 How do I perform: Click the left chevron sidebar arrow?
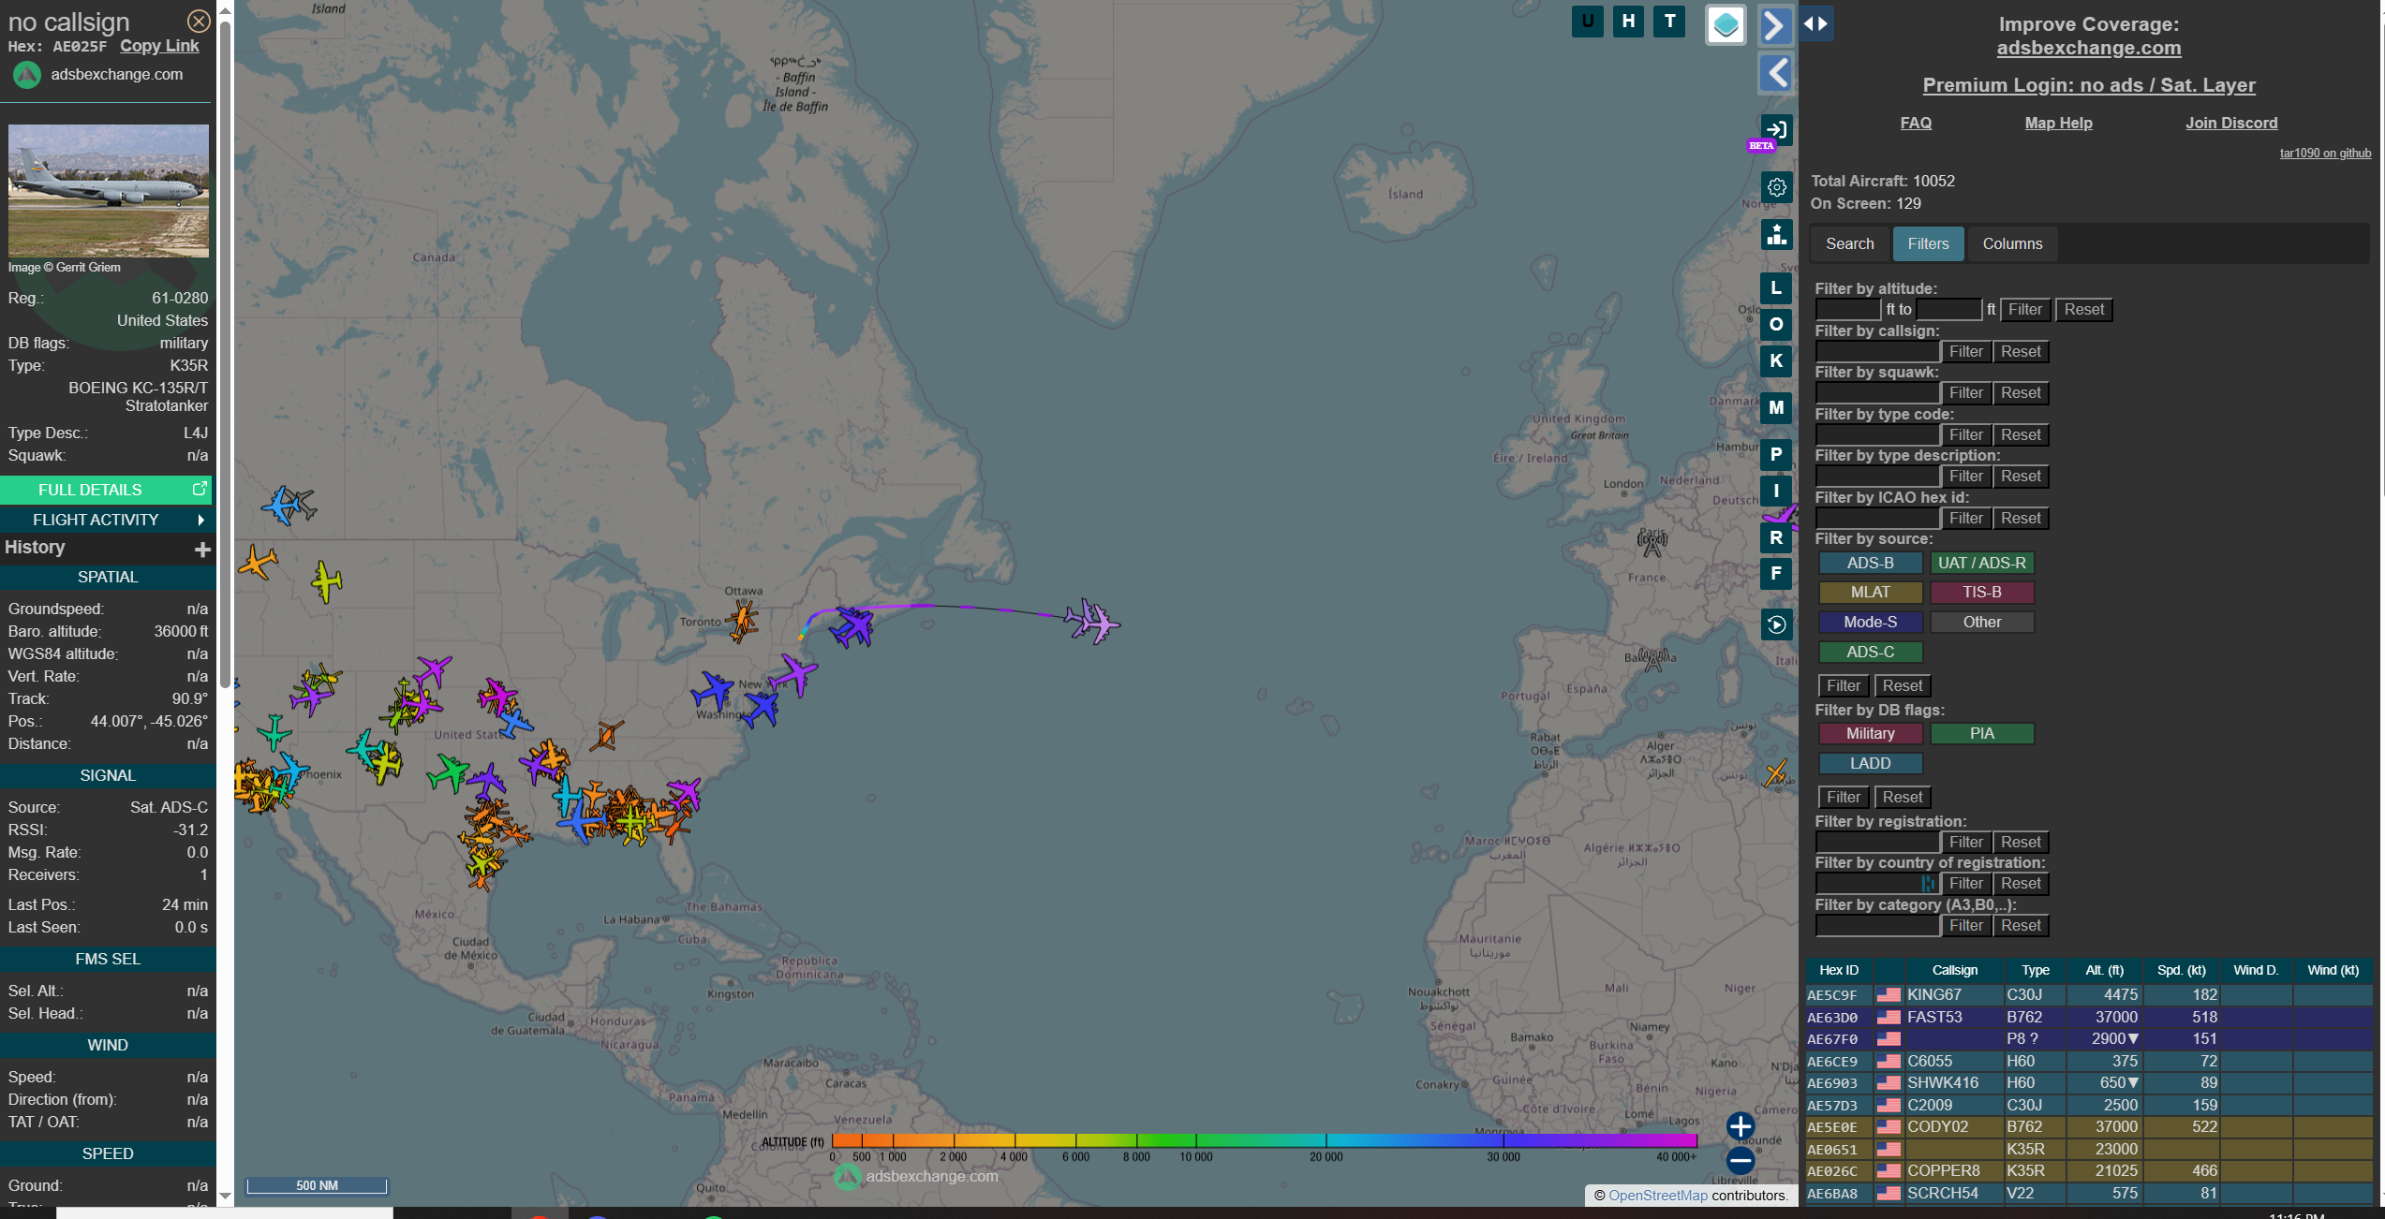1776,73
